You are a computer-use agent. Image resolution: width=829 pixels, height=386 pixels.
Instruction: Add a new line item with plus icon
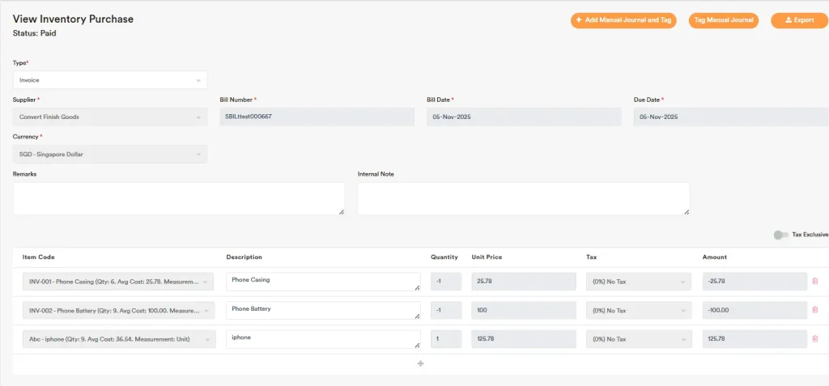point(420,363)
